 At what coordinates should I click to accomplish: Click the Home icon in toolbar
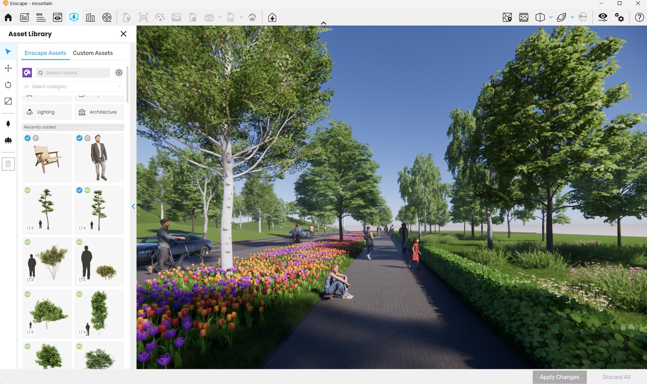(x=8, y=17)
